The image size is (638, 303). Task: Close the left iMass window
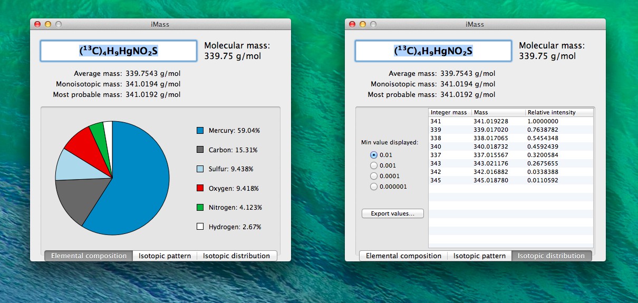[37, 24]
